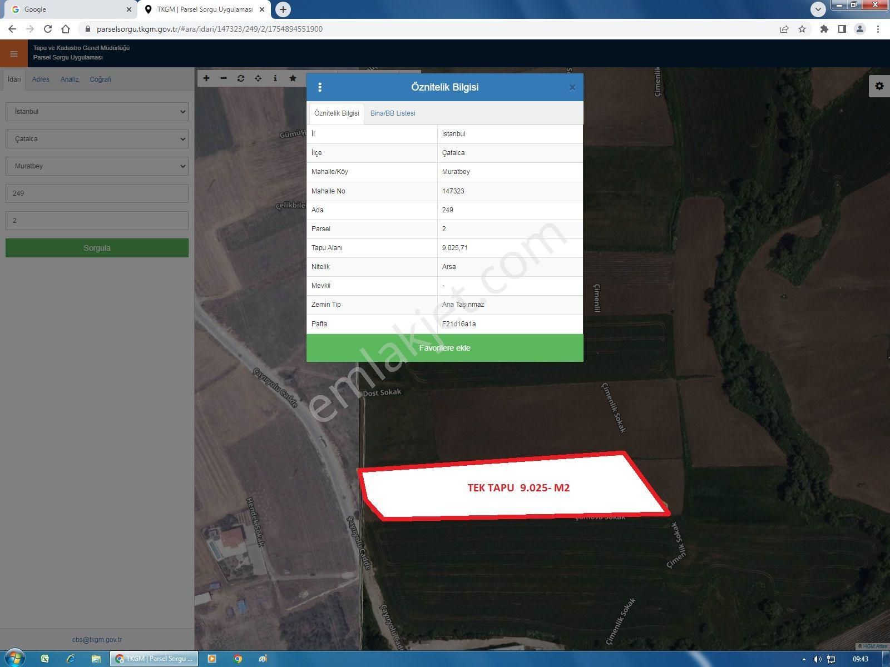Screen dimensions: 890x667
Task: Refresh the map with the rotate icon
Action: coord(241,78)
